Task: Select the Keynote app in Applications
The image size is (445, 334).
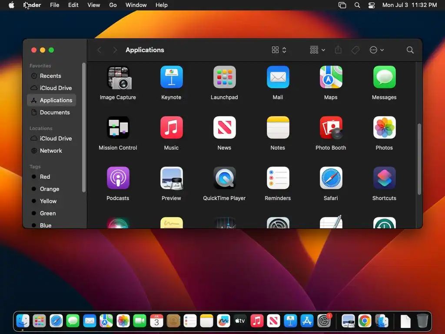Action: point(171,77)
